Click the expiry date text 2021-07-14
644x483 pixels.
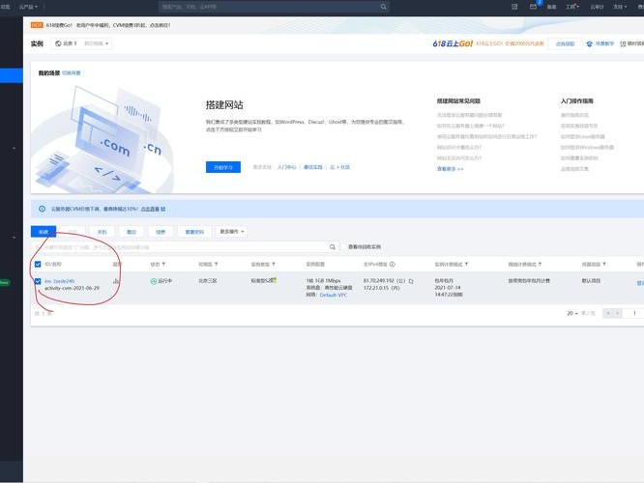tap(448, 288)
